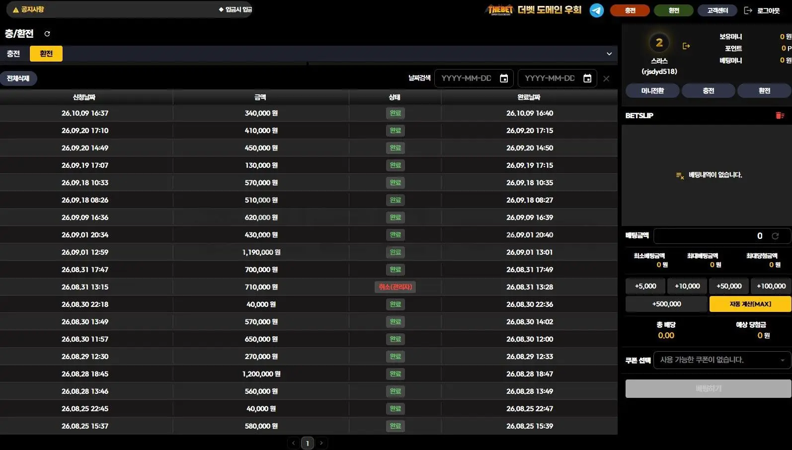The width and height of the screenshot is (792, 450).
Task: Click the 완료 status in the 340,000 원 row
Action: (396, 113)
